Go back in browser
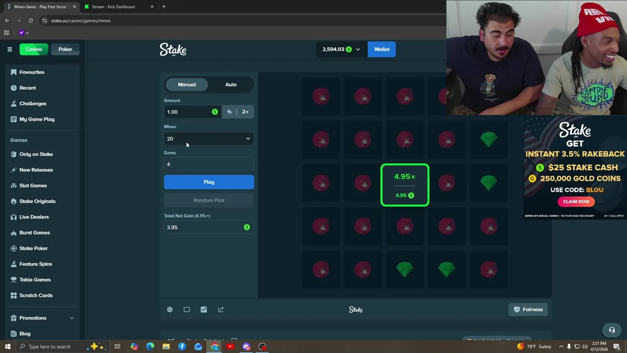Viewport: 627px width, 353px height. [7, 21]
